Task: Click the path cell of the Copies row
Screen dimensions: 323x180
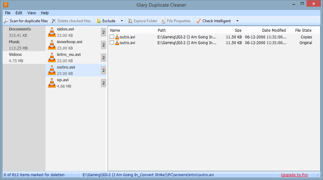Action: tap(187, 37)
